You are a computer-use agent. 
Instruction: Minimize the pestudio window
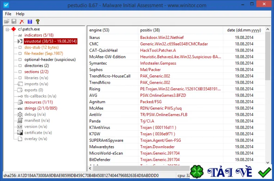pos(242,4)
